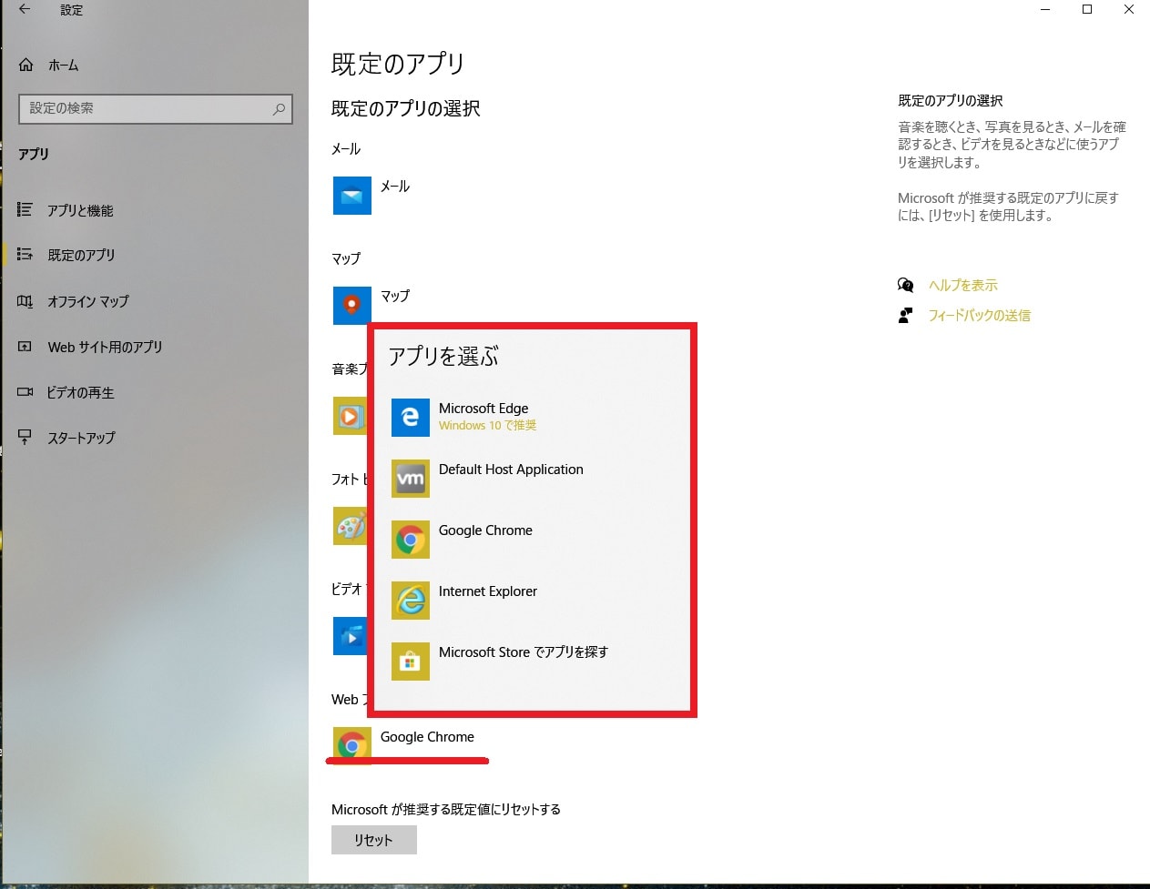1150x889 pixels.
Task: Click the Default apps sidebar icon
Action: click(x=25, y=255)
